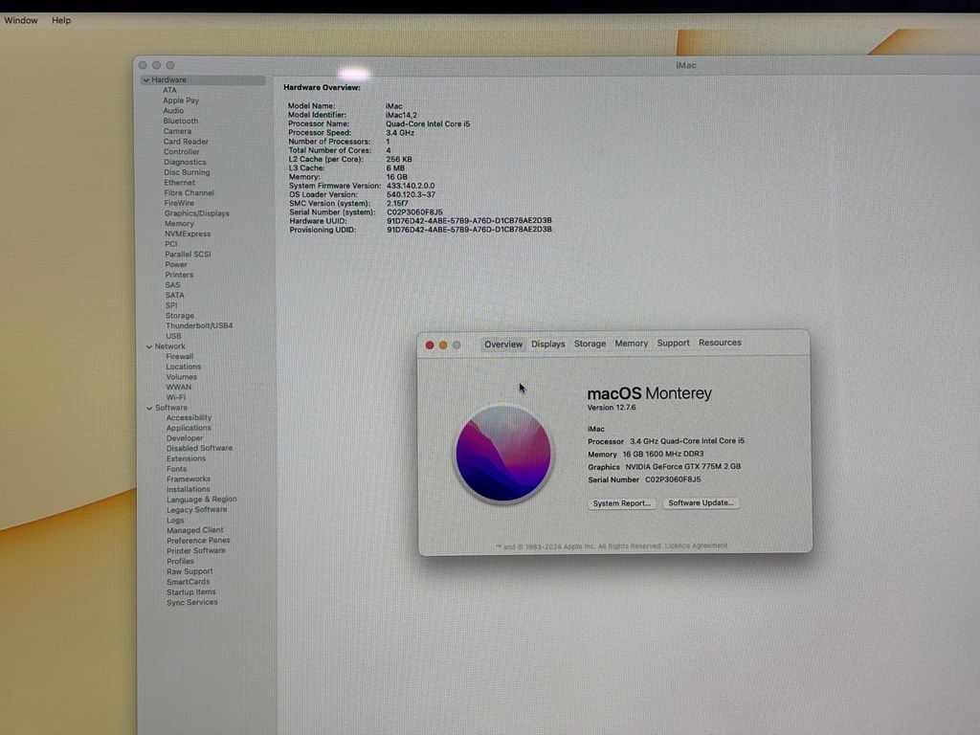Viewport: 980px width, 735px height.
Task: Open the Window menu
Action: tap(21, 21)
